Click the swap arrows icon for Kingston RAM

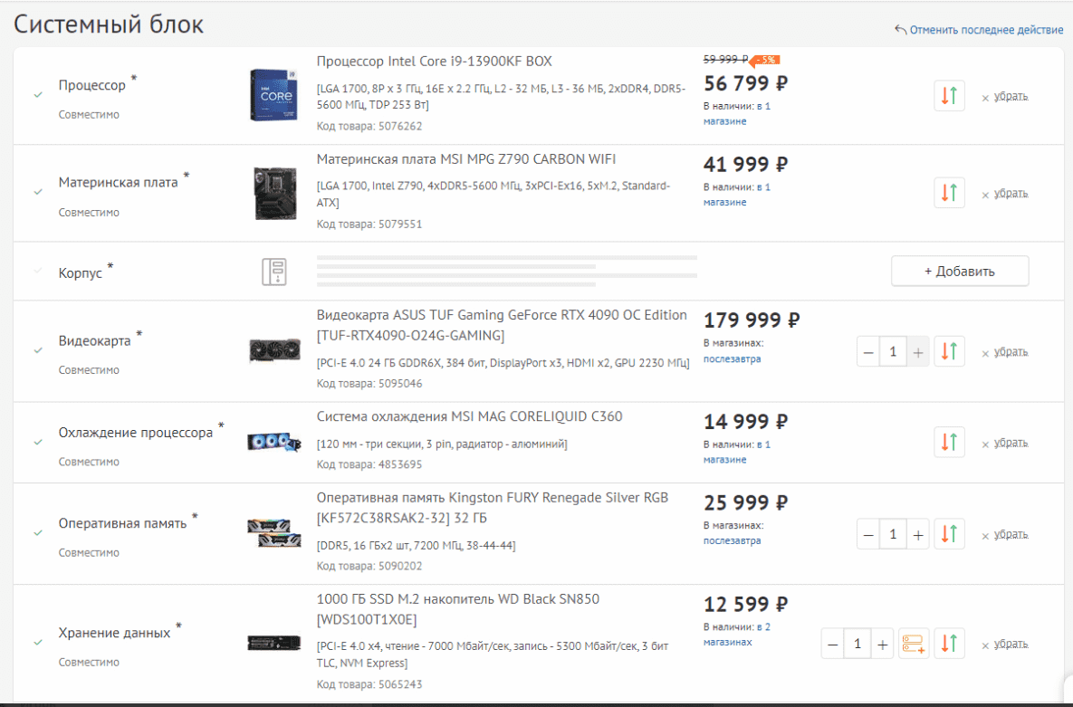949,534
